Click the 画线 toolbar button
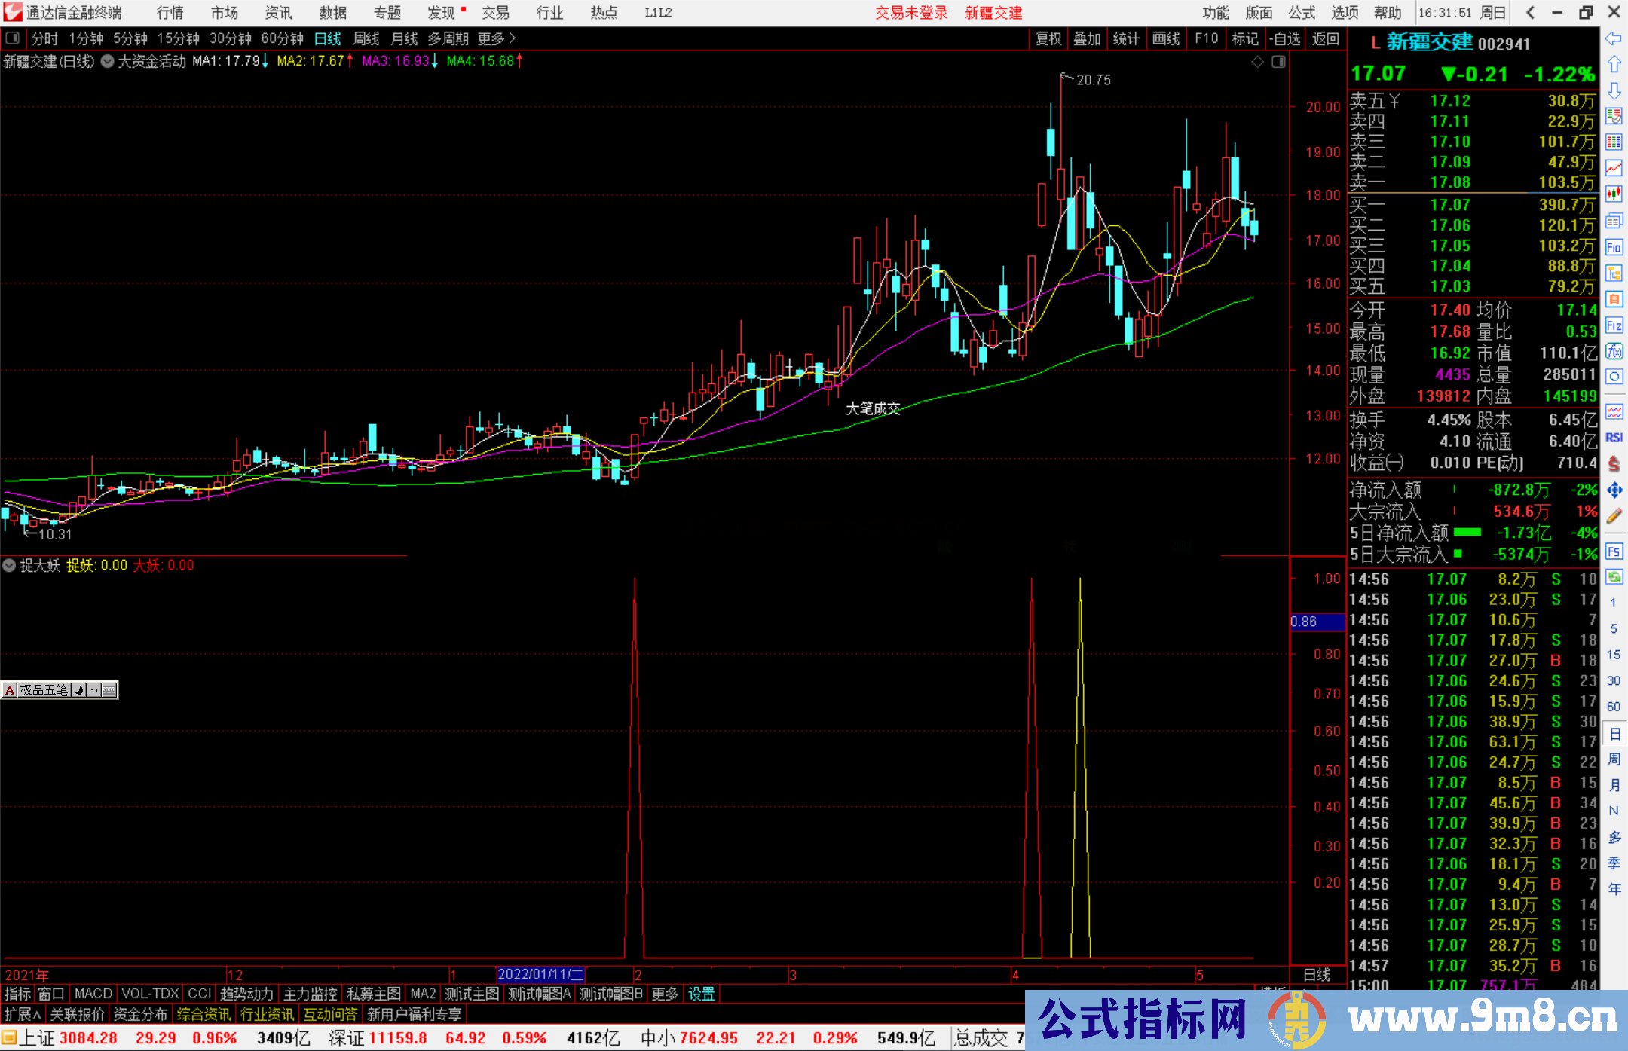1628x1051 pixels. click(x=1166, y=38)
